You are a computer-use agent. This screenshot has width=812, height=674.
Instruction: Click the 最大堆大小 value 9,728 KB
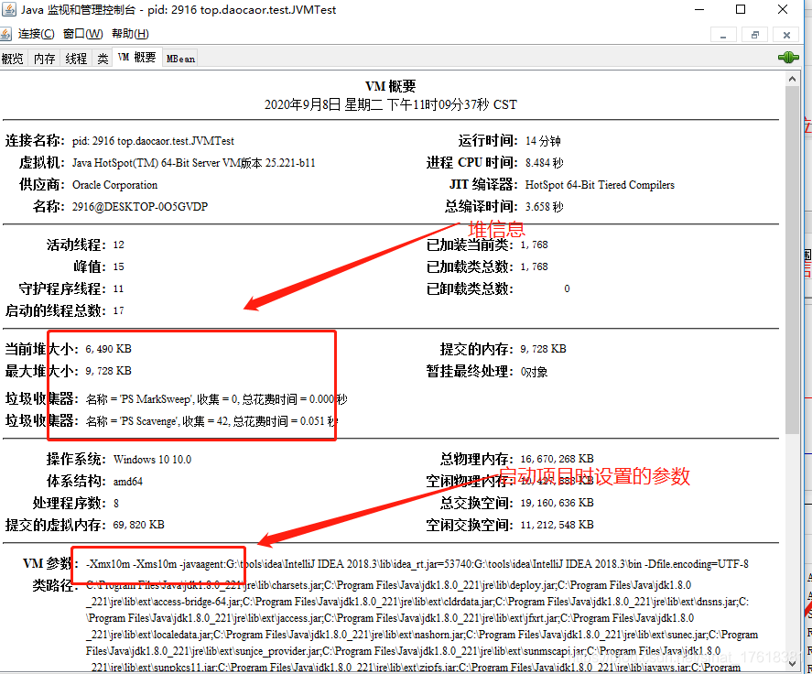108,371
